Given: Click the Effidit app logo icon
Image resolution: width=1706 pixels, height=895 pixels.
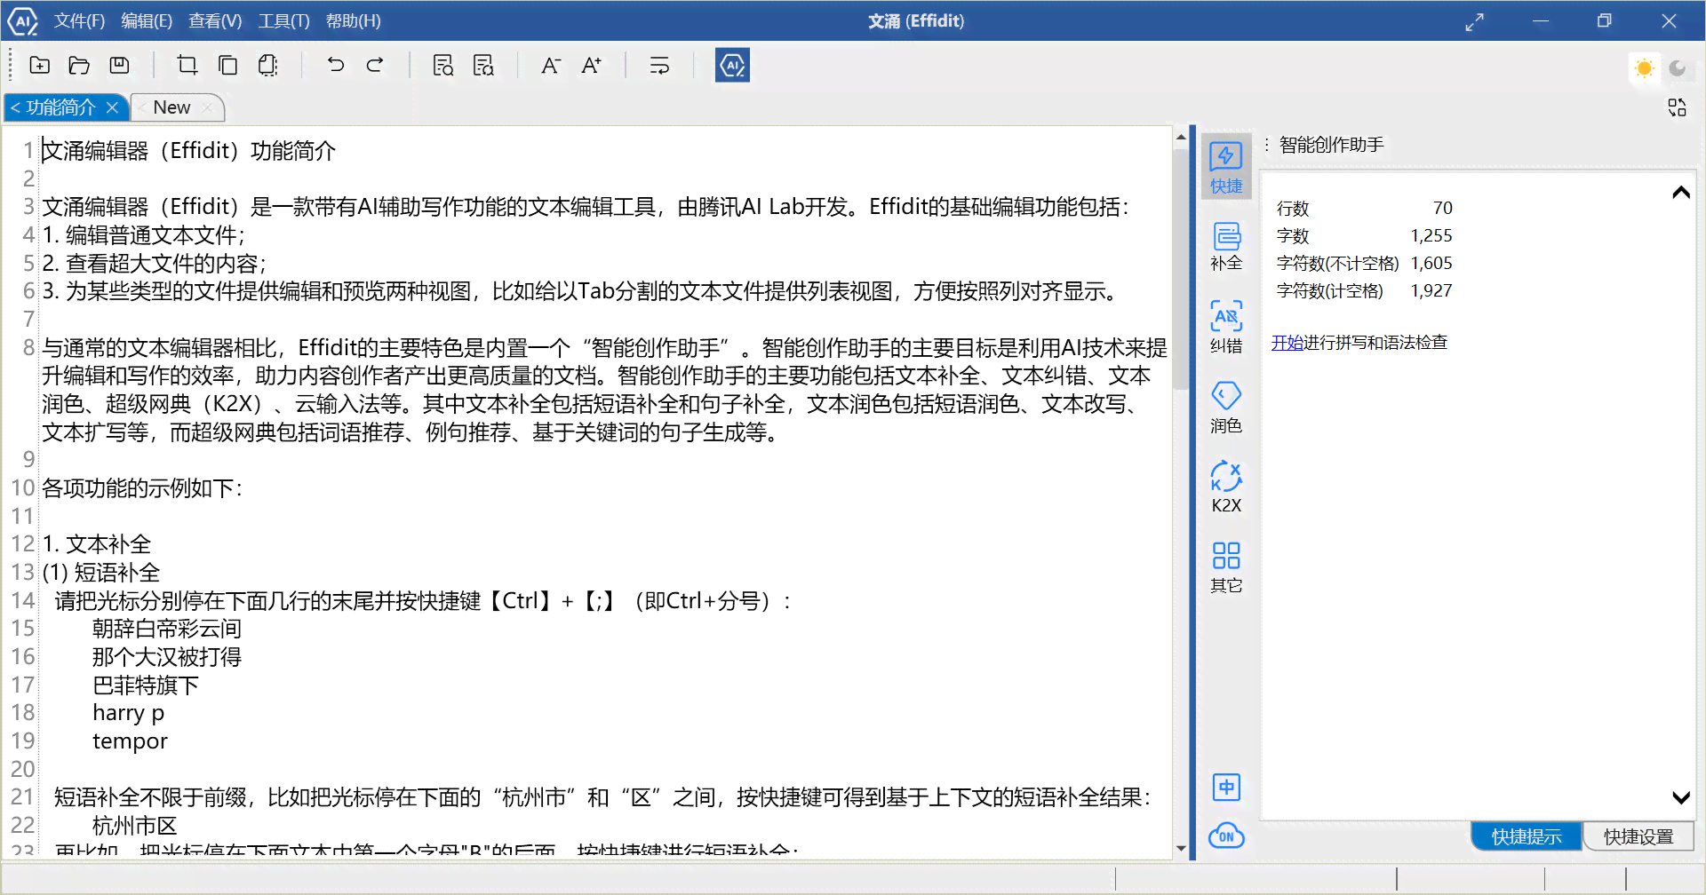Looking at the screenshot, I should tap(22, 20).
